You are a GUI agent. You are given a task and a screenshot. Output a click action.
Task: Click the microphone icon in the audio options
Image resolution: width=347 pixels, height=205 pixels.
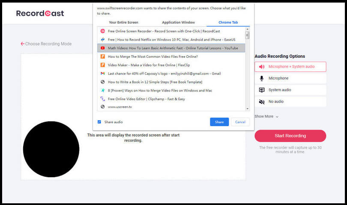(x=262, y=78)
